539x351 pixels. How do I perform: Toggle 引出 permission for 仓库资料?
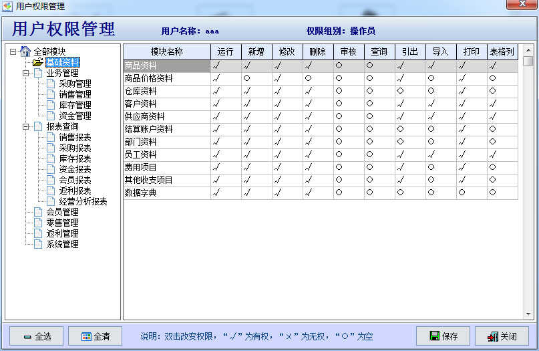click(x=411, y=91)
